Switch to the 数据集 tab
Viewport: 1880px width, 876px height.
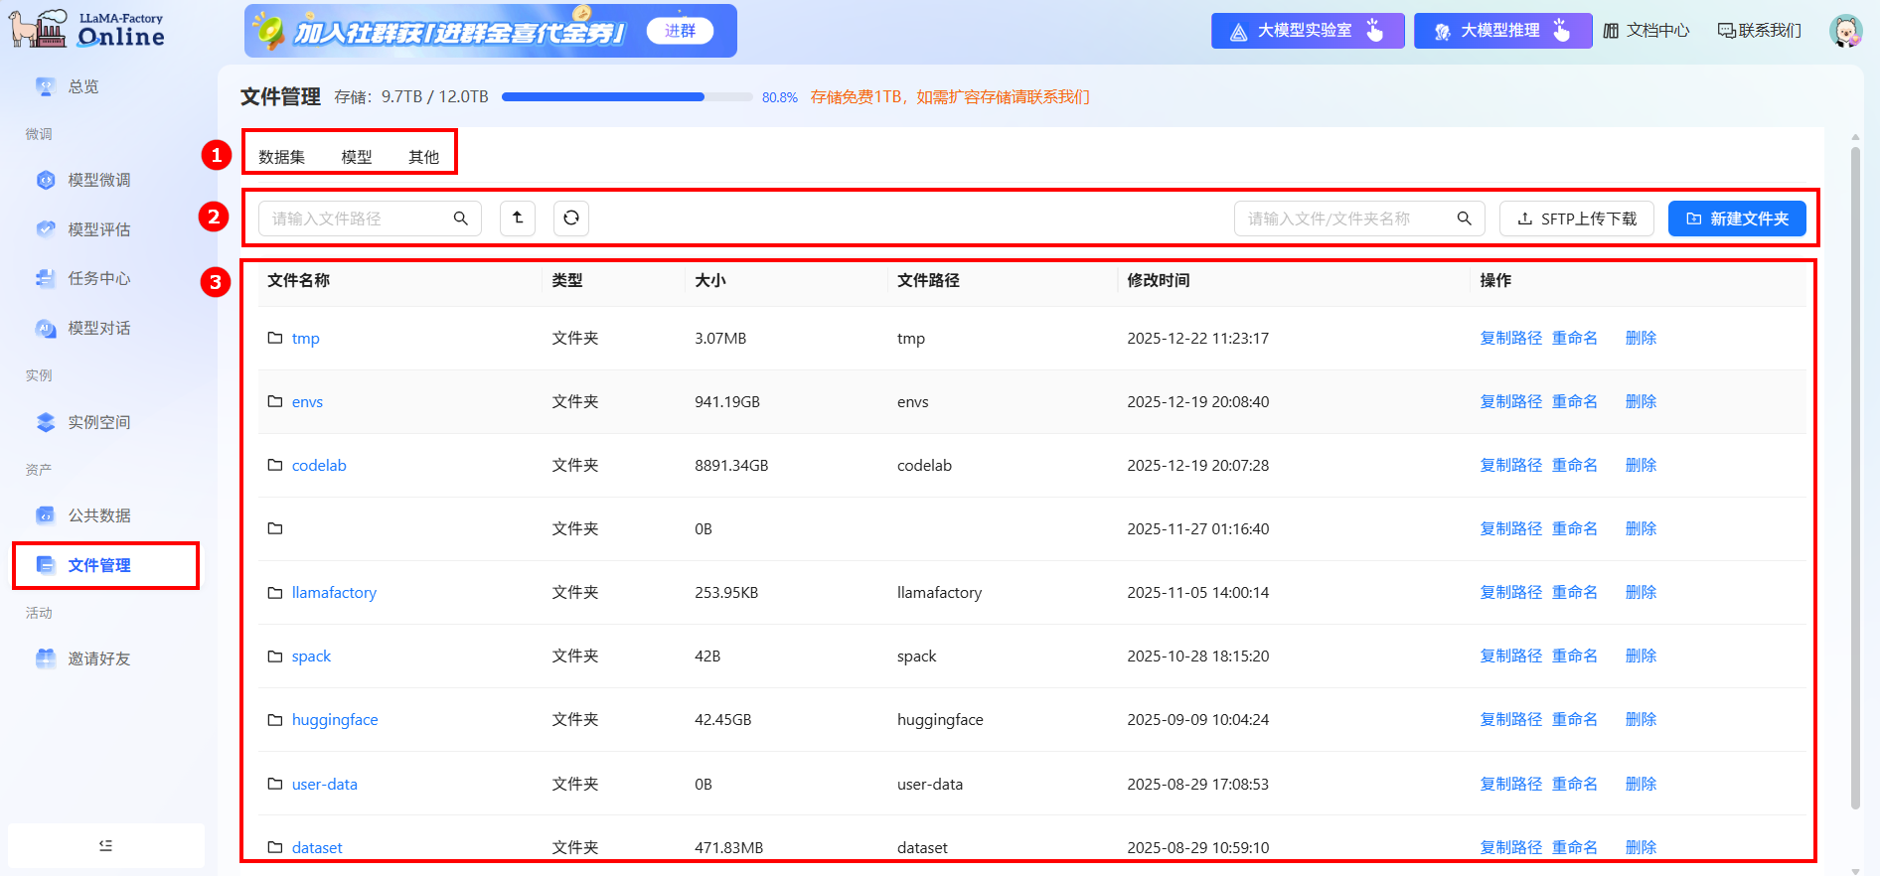click(282, 157)
